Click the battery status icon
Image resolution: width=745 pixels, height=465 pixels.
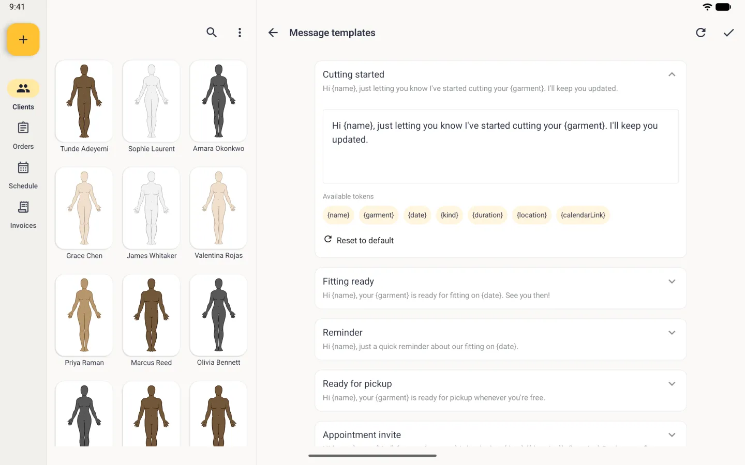coord(723,7)
